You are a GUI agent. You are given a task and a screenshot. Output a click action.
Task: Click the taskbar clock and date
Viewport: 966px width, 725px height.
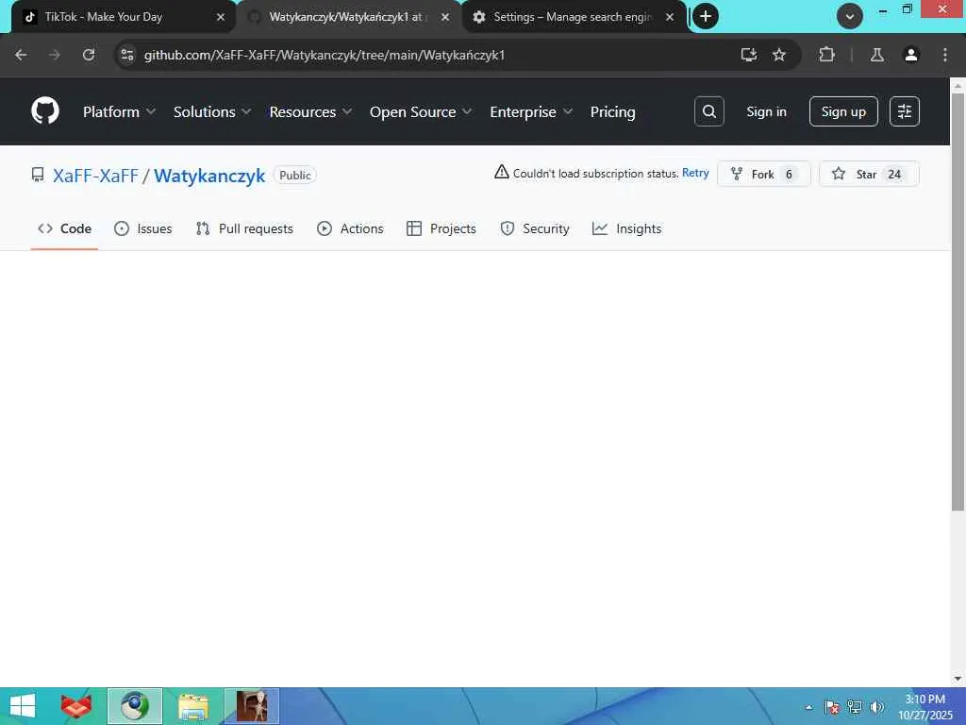point(924,707)
